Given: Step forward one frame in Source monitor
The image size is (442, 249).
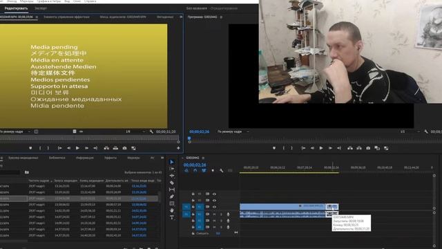Looking at the screenshot, I should pyautogui.click(x=86, y=148).
